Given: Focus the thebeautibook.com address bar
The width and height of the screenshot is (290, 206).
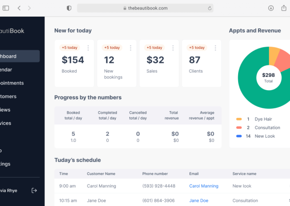Looking at the screenshot, I should (x=145, y=8).
